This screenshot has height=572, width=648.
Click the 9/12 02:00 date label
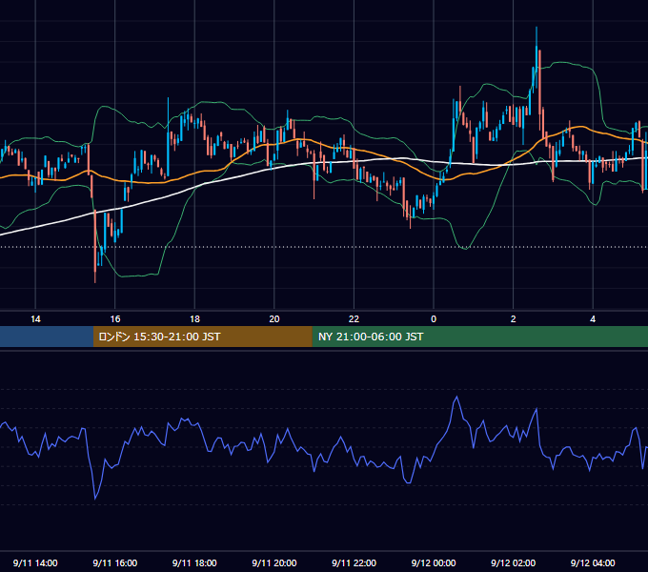pos(514,562)
